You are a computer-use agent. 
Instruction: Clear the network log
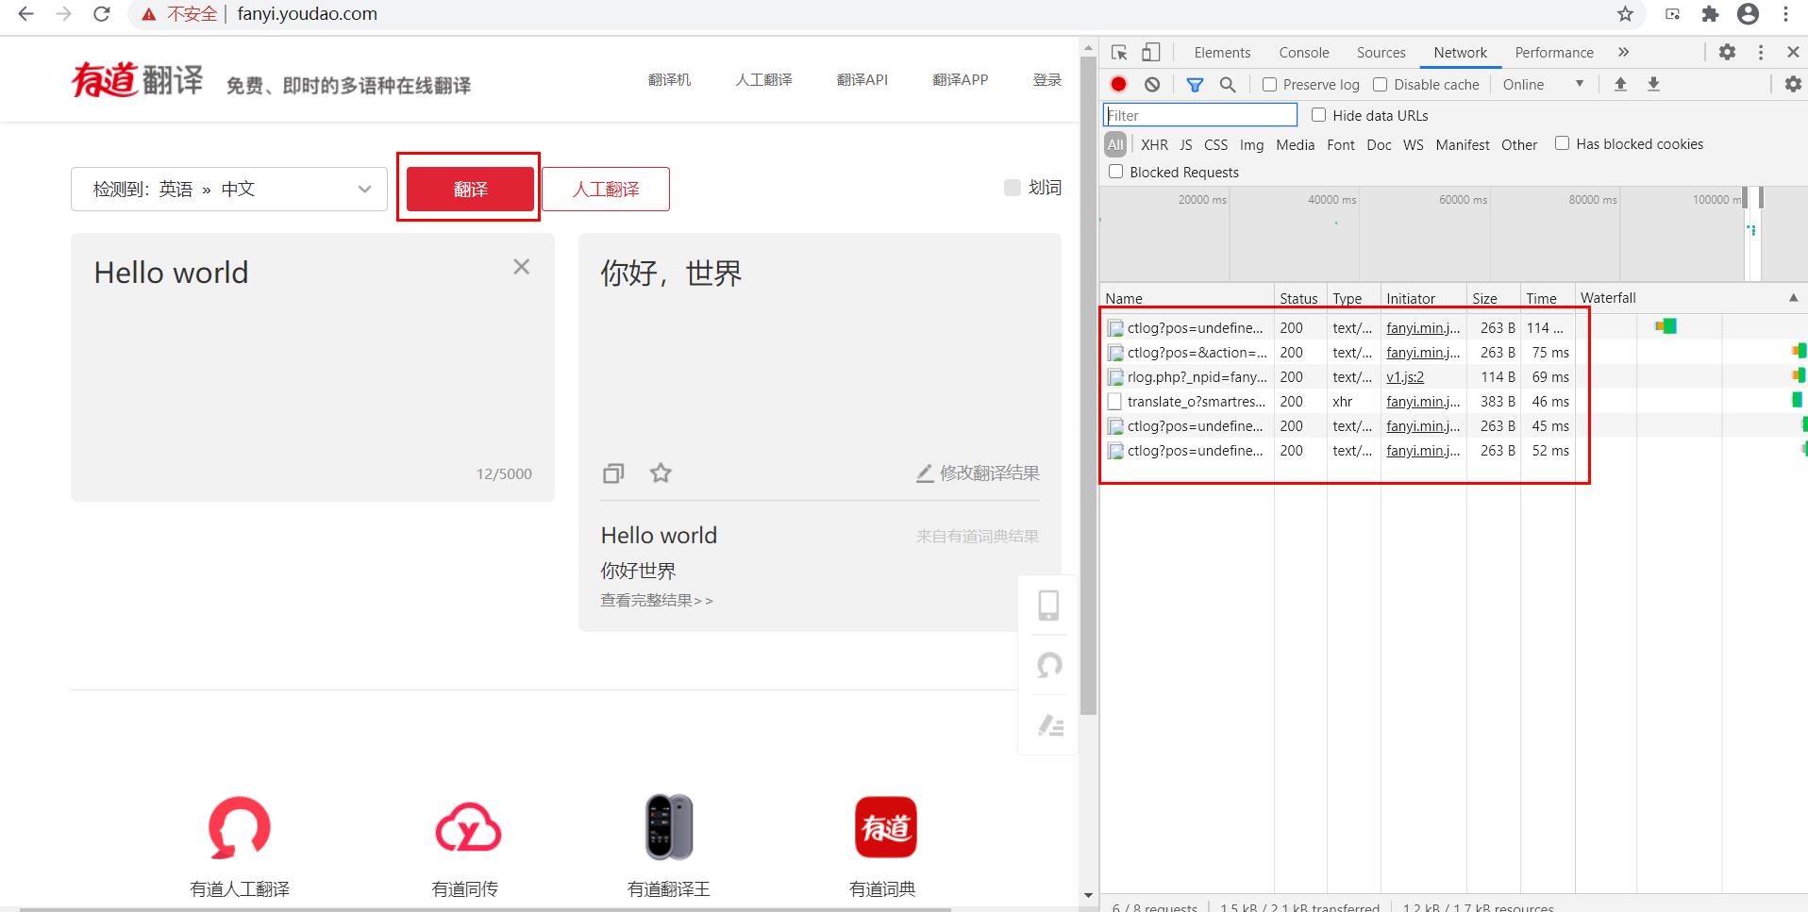(x=1152, y=84)
